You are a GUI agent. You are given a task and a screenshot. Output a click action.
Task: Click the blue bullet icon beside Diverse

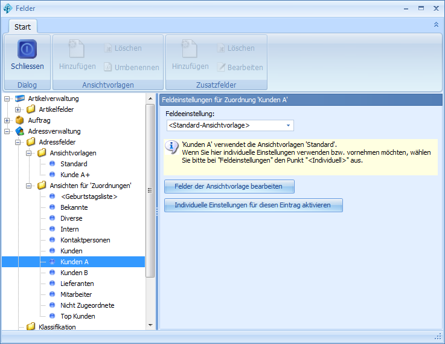(x=52, y=218)
